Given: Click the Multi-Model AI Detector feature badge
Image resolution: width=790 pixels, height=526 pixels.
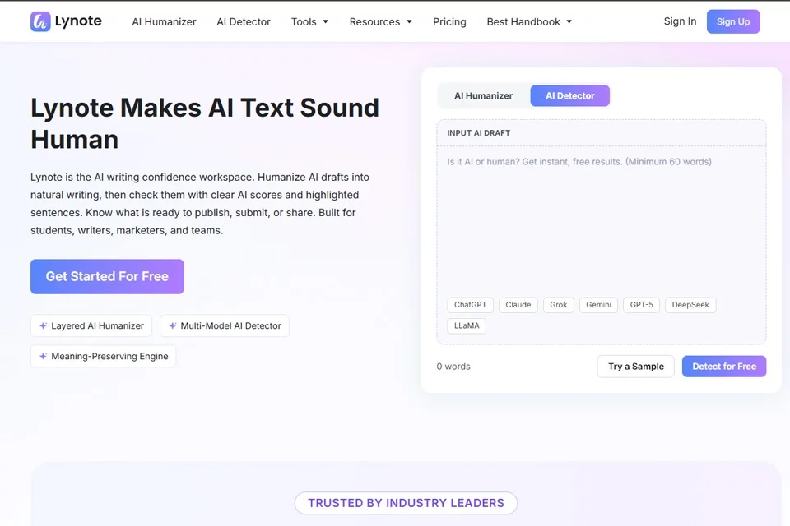Looking at the screenshot, I should point(224,325).
